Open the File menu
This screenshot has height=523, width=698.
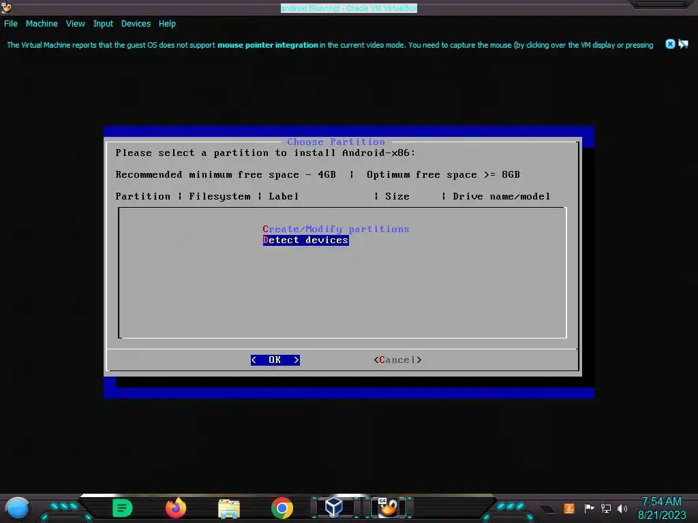coord(11,24)
